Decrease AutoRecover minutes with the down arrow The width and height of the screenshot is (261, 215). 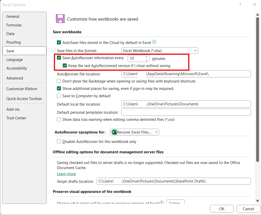pos(146,60)
